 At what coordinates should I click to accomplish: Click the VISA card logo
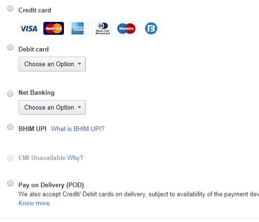29,29
